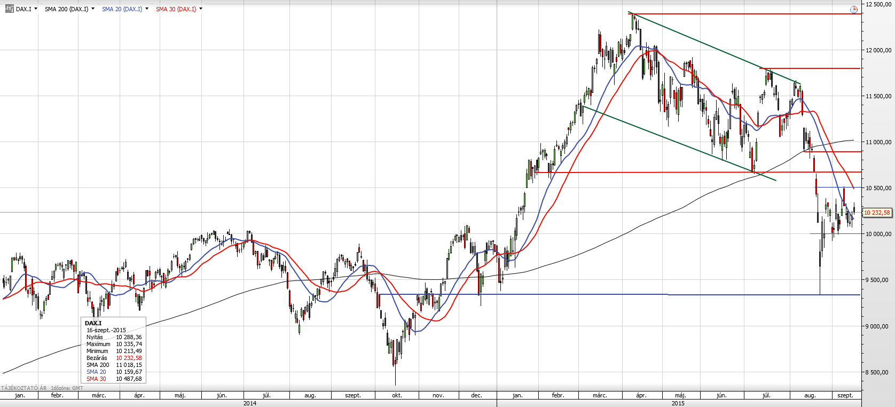Click the red SMA 30 value 10 487,68
Viewport: 895px width, 407px height.
(x=129, y=379)
